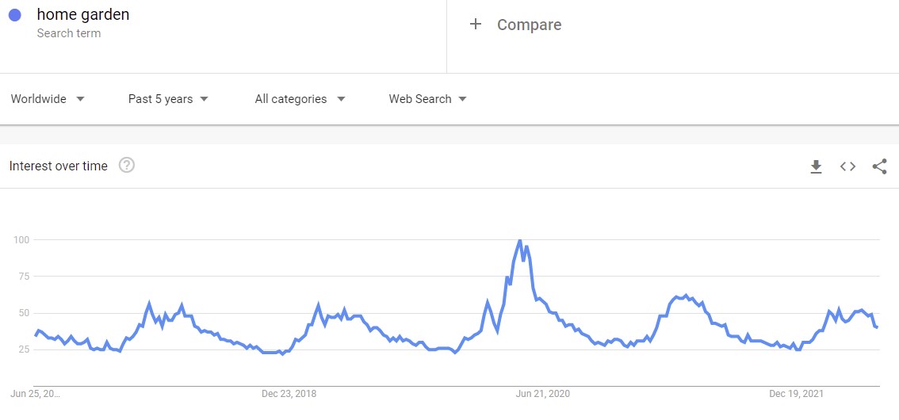Click the Dec 23, 2018 axis label
Viewport: 899px width, 420px height.
(289, 393)
